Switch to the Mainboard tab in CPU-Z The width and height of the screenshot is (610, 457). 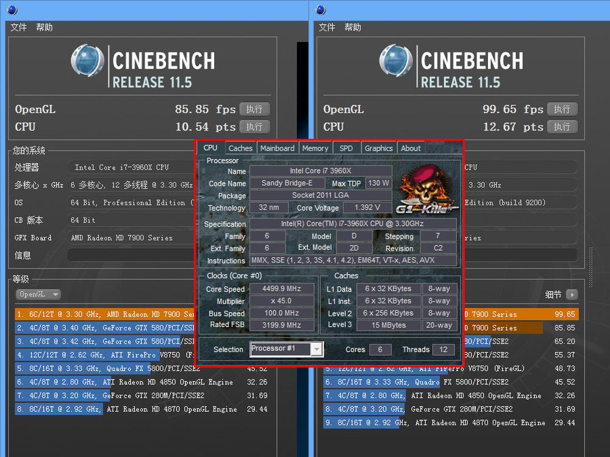click(278, 148)
